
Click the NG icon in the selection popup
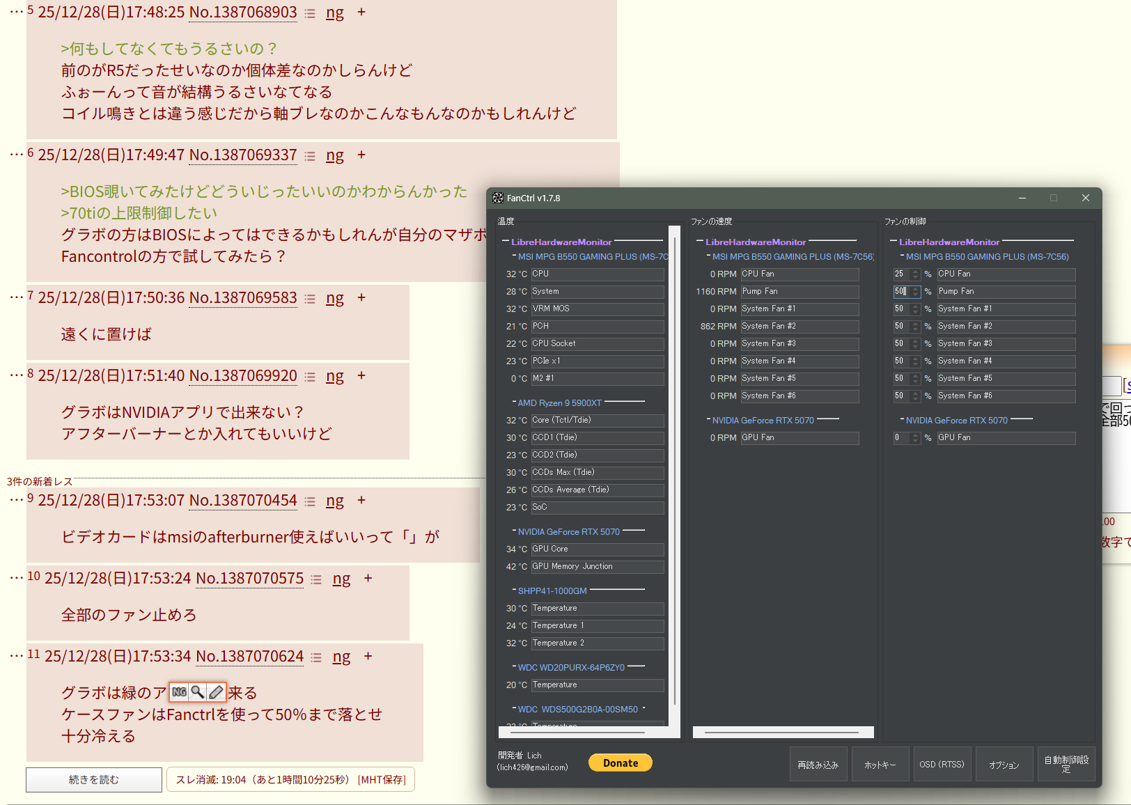179,692
